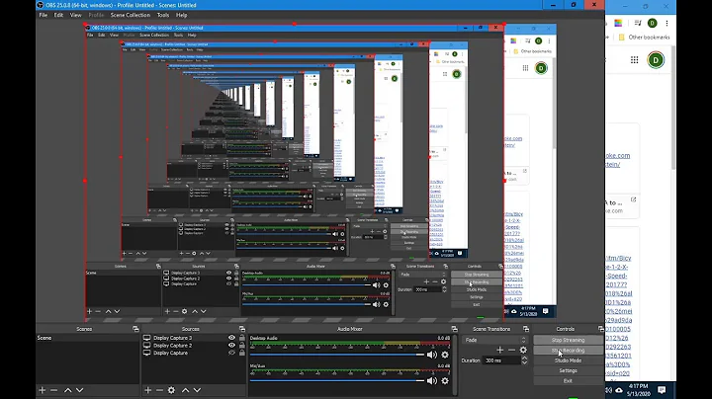Move the selected source up

(x=185, y=390)
